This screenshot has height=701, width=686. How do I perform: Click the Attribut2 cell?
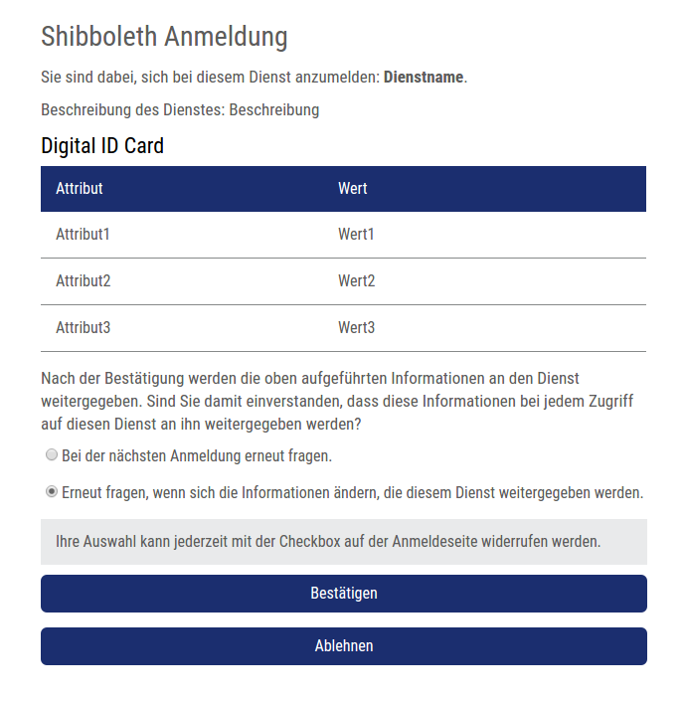pos(83,281)
